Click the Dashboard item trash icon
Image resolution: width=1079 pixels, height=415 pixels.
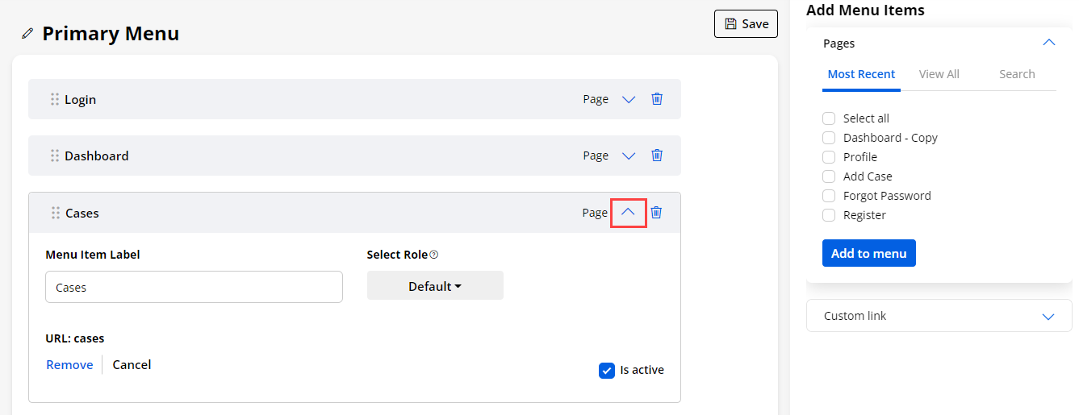coord(657,156)
